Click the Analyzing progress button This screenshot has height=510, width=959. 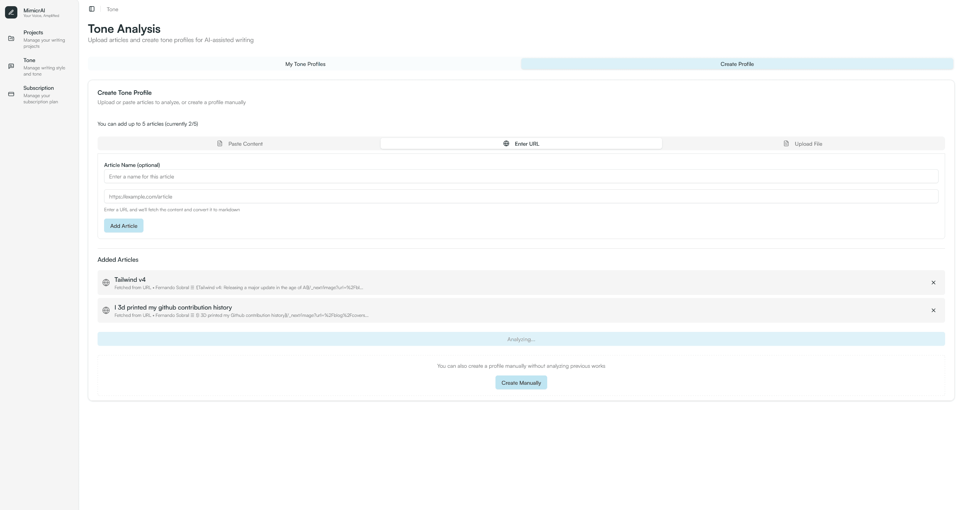pyautogui.click(x=521, y=339)
